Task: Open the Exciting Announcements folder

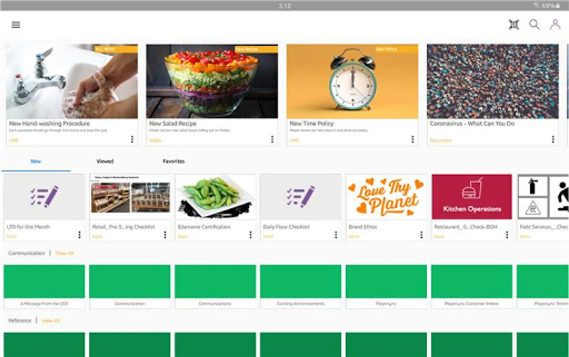Action: pyautogui.click(x=301, y=286)
